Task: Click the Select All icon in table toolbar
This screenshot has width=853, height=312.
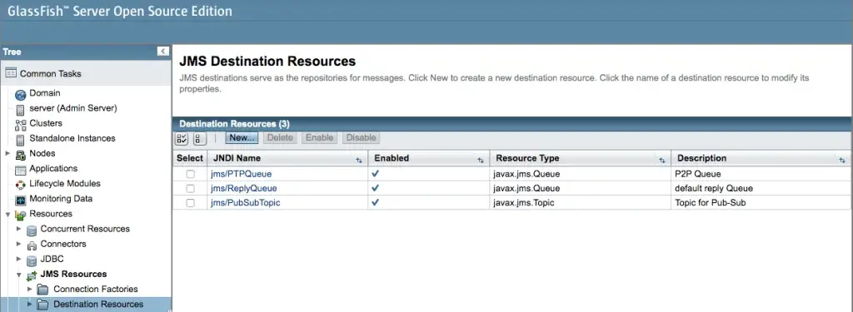Action: (x=182, y=138)
